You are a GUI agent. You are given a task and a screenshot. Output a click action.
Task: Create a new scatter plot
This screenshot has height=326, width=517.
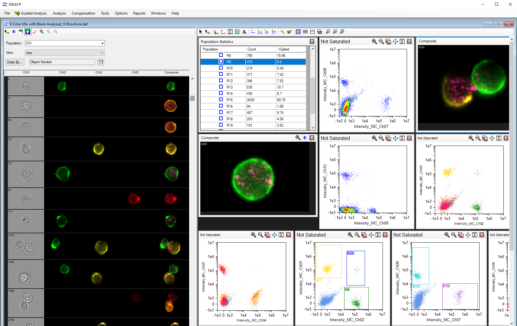[x=223, y=32]
